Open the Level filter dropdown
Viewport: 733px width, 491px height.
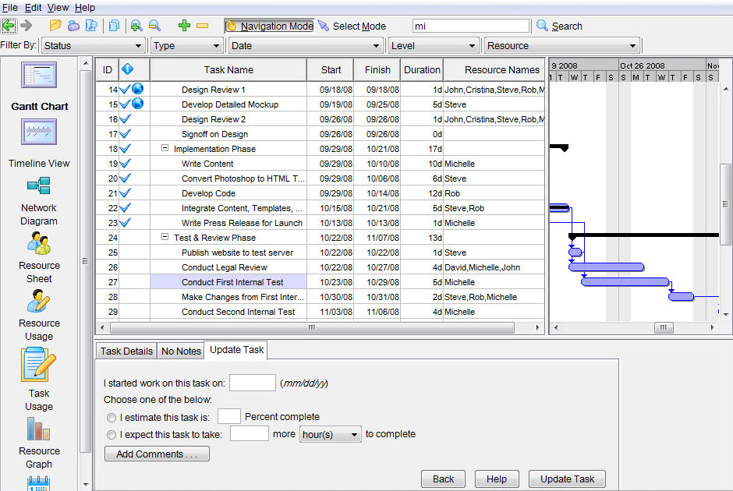click(434, 46)
